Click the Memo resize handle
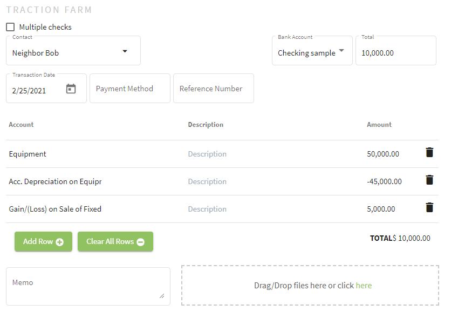The image size is (458, 318). tap(162, 296)
